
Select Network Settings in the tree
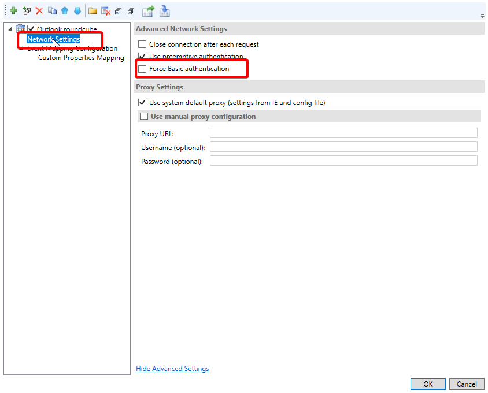coord(53,39)
